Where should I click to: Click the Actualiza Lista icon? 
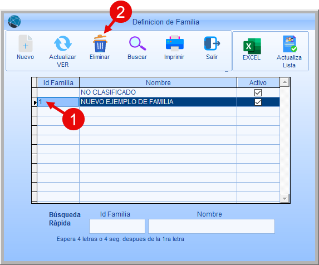click(x=289, y=44)
